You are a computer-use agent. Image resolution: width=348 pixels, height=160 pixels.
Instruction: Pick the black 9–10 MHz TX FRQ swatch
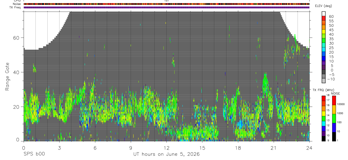324,139
